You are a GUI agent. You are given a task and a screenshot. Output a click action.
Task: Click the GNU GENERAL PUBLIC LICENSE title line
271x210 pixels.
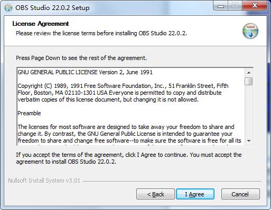coord(85,72)
